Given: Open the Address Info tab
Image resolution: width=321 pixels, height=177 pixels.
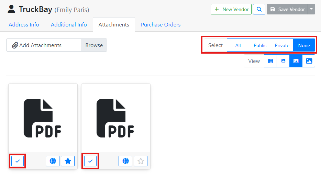Looking at the screenshot, I should point(24,25).
